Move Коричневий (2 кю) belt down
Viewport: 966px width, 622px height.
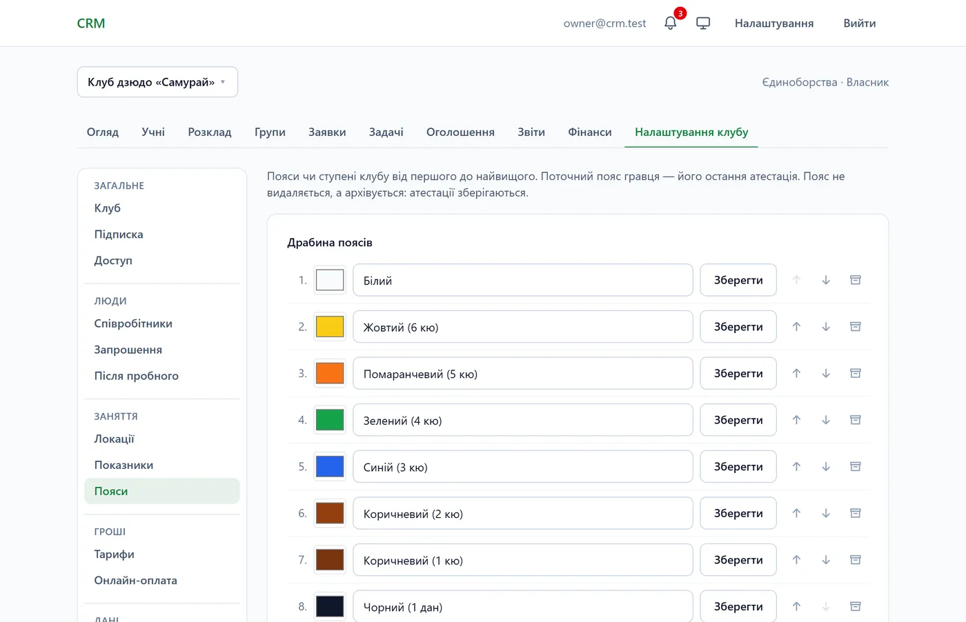tap(826, 513)
